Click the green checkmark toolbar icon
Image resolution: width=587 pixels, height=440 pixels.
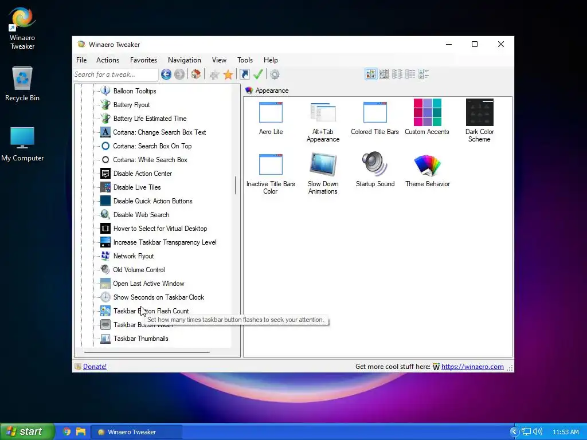pos(258,74)
